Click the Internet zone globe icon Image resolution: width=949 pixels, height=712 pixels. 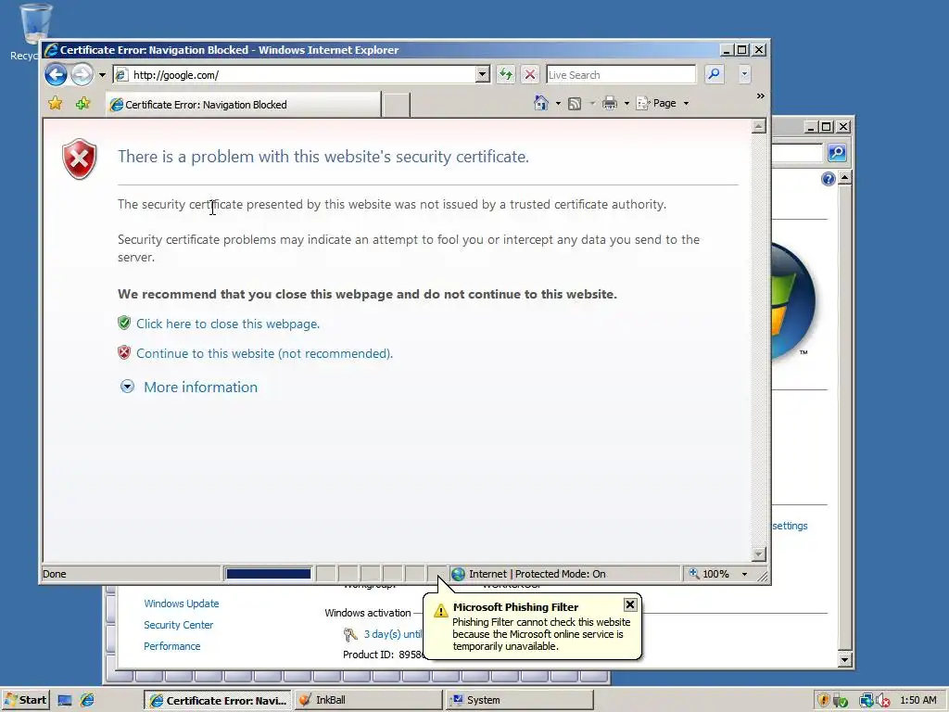tap(458, 574)
